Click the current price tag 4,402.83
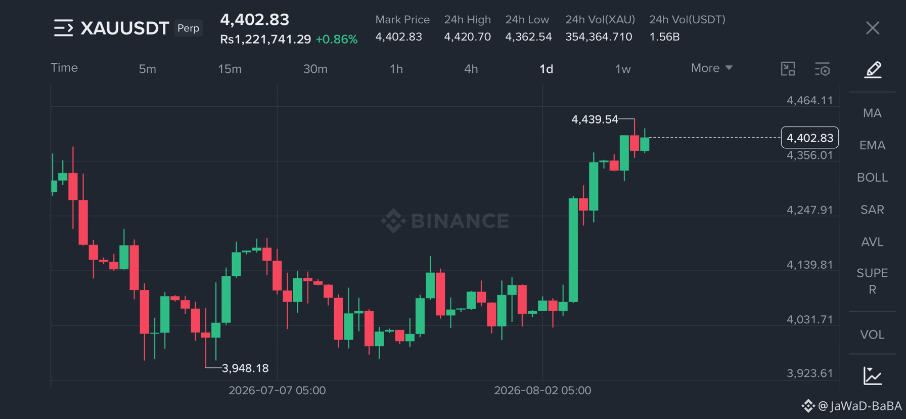The width and height of the screenshot is (906, 419). pyautogui.click(x=810, y=138)
